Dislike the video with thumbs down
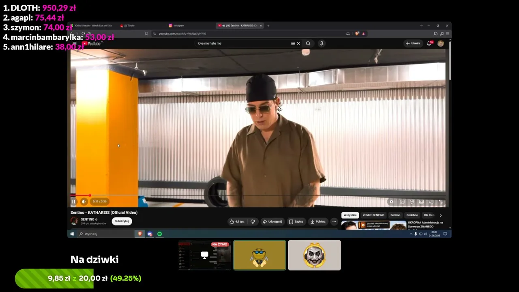The image size is (519, 292). 253,221
